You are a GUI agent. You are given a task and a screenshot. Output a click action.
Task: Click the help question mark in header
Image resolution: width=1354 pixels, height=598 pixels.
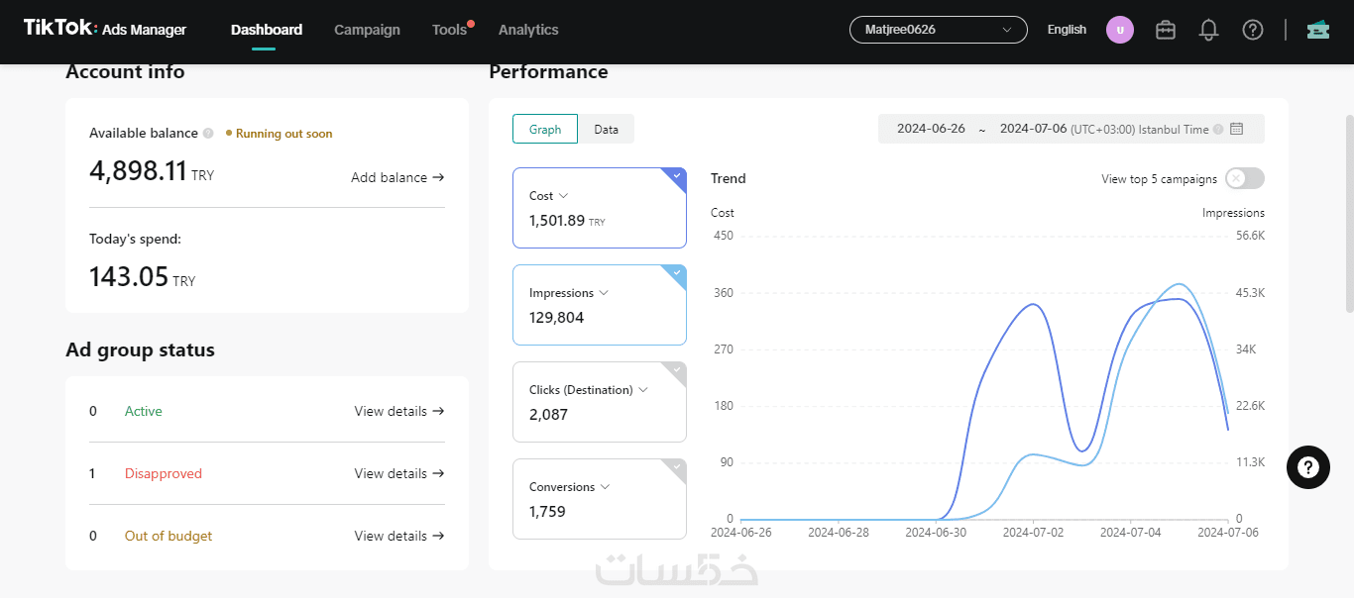[1253, 30]
